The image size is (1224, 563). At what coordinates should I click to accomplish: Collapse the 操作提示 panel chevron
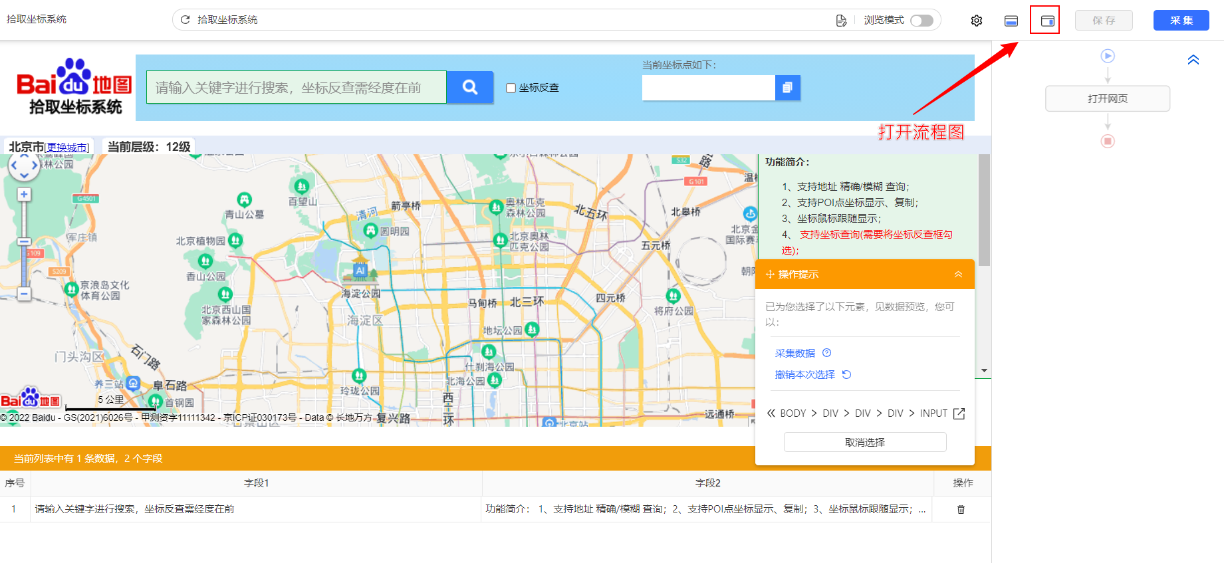tap(958, 275)
